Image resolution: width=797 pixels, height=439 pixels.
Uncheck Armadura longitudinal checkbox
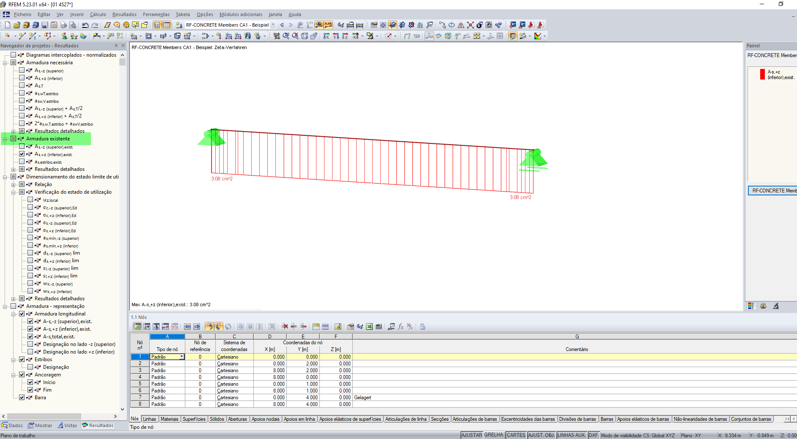click(x=22, y=314)
